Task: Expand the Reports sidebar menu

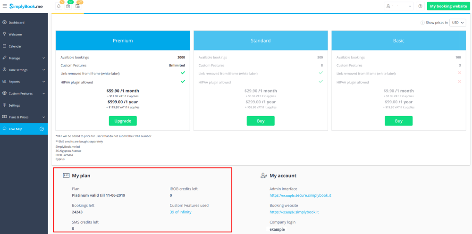Action: tap(24, 82)
